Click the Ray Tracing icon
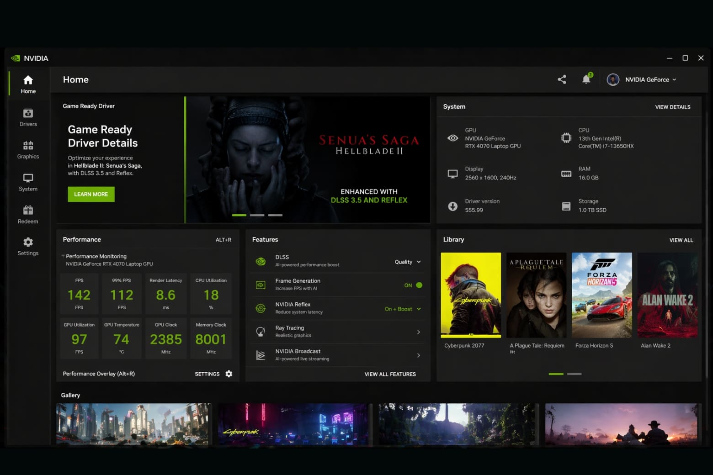The height and width of the screenshot is (475, 713). [261, 332]
